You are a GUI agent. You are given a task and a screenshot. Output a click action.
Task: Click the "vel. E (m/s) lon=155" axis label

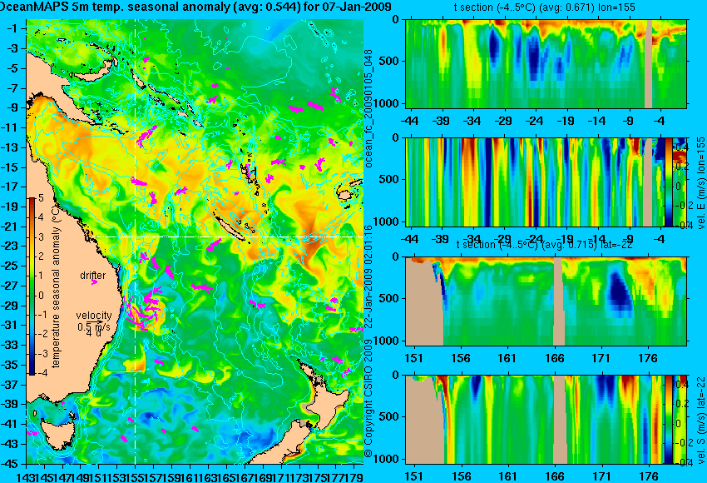(x=700, y=183)
